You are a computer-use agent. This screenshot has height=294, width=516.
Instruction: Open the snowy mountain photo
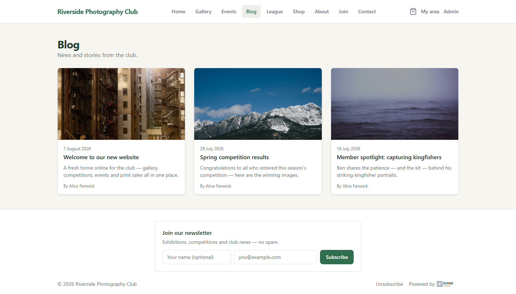point(258,104)
